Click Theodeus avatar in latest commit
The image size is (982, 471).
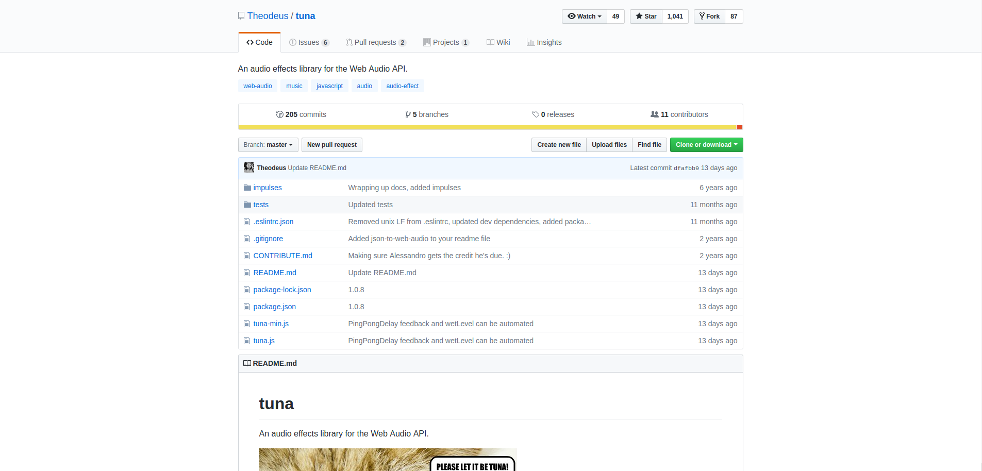249,167
